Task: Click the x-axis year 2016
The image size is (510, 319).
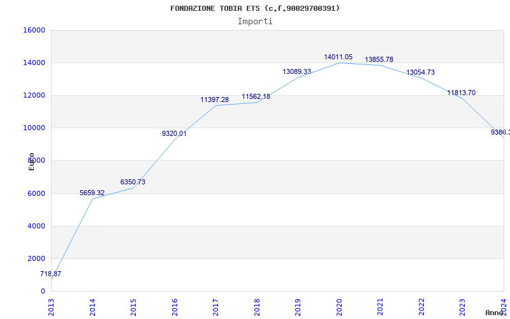Action: click(175, 307)
